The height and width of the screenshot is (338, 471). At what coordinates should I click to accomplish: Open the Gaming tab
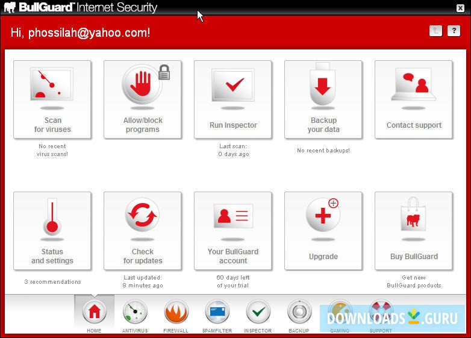click(x=340, y=316)
